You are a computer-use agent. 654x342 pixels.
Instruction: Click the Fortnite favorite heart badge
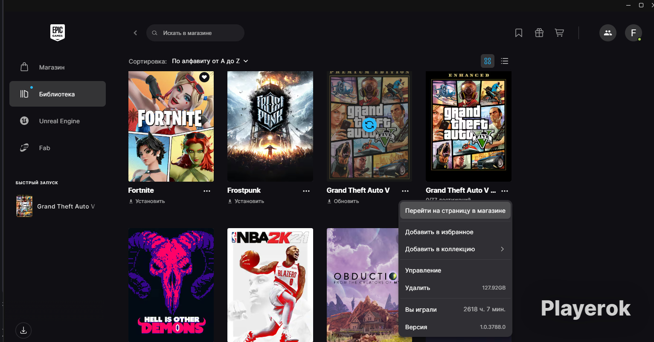coord(204,77)
